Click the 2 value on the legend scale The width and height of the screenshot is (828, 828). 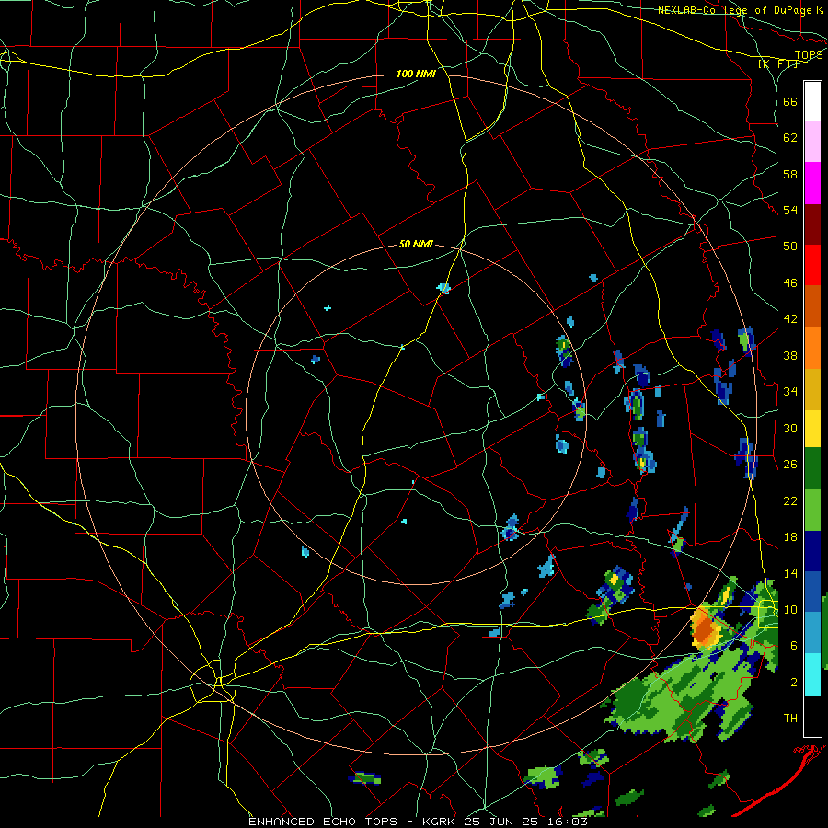pyautogui.click(x=793, y=683)
